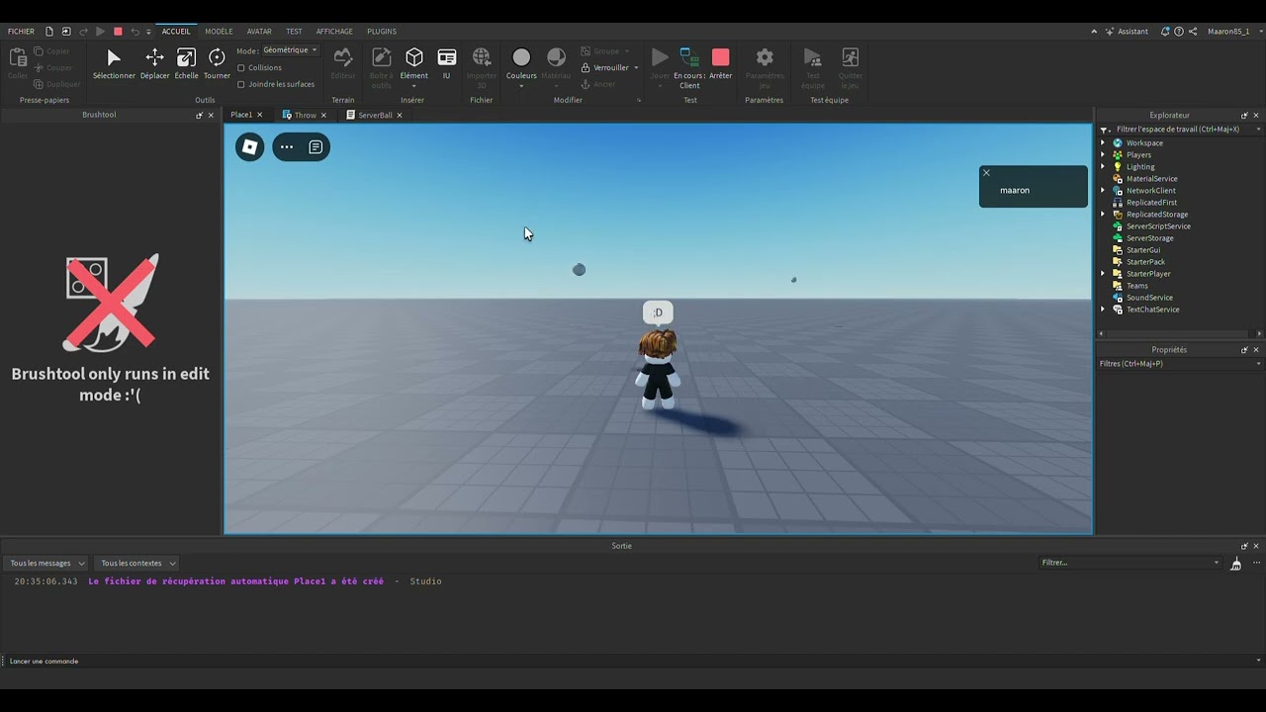The width and height of the screenshot is (1266, 712).
Task: Close the Place1 document tab
Action: click(260, 115)
